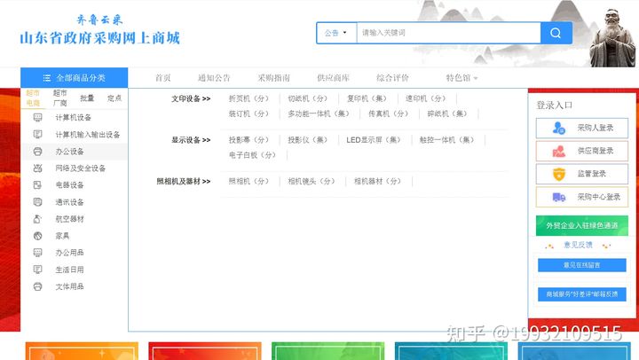Open the 公告 search type dropdown
Image resolution: width=639 pixels, height=360 pixels.
point(335,33)
